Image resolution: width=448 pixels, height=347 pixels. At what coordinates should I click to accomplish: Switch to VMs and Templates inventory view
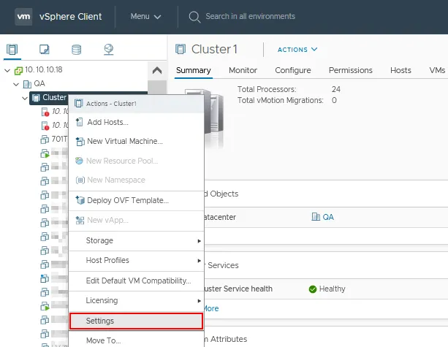[44, 50]
